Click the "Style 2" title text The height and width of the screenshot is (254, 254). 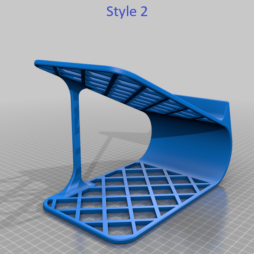click(x=127, y=11)
